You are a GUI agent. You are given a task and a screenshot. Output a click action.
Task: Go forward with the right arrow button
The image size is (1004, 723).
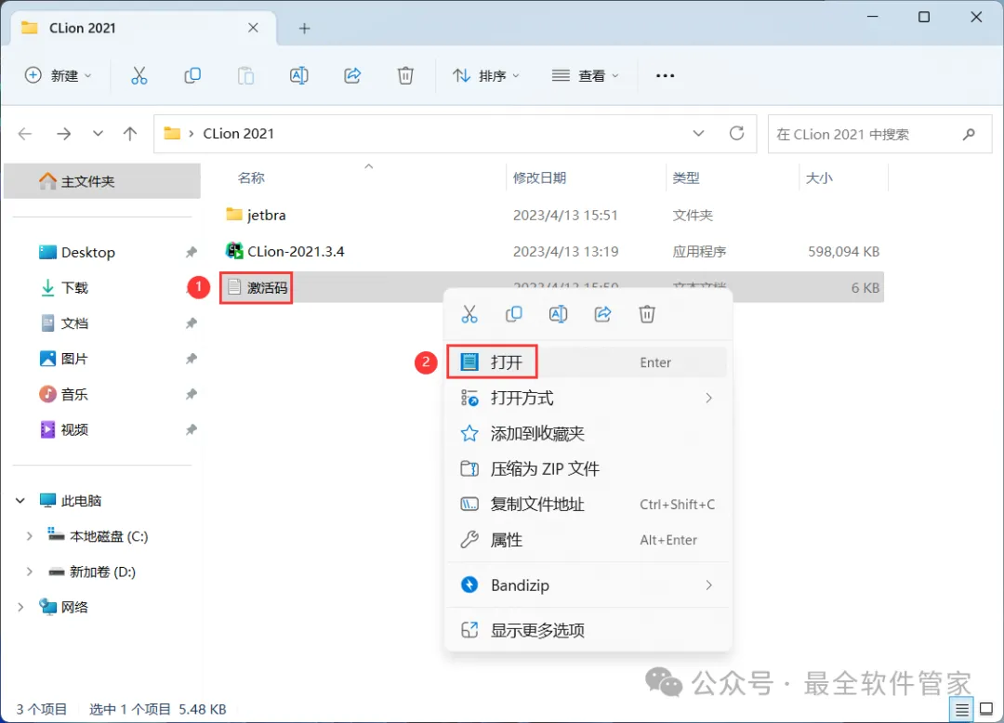(63, 134)
